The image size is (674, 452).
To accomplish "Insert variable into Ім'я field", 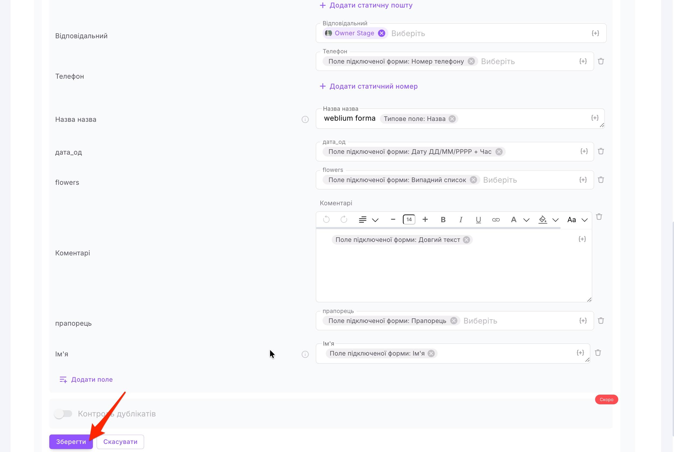I will [580, 353].
